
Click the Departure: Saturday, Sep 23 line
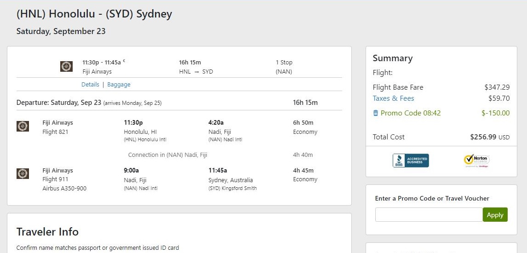click(x=89, y=103)
